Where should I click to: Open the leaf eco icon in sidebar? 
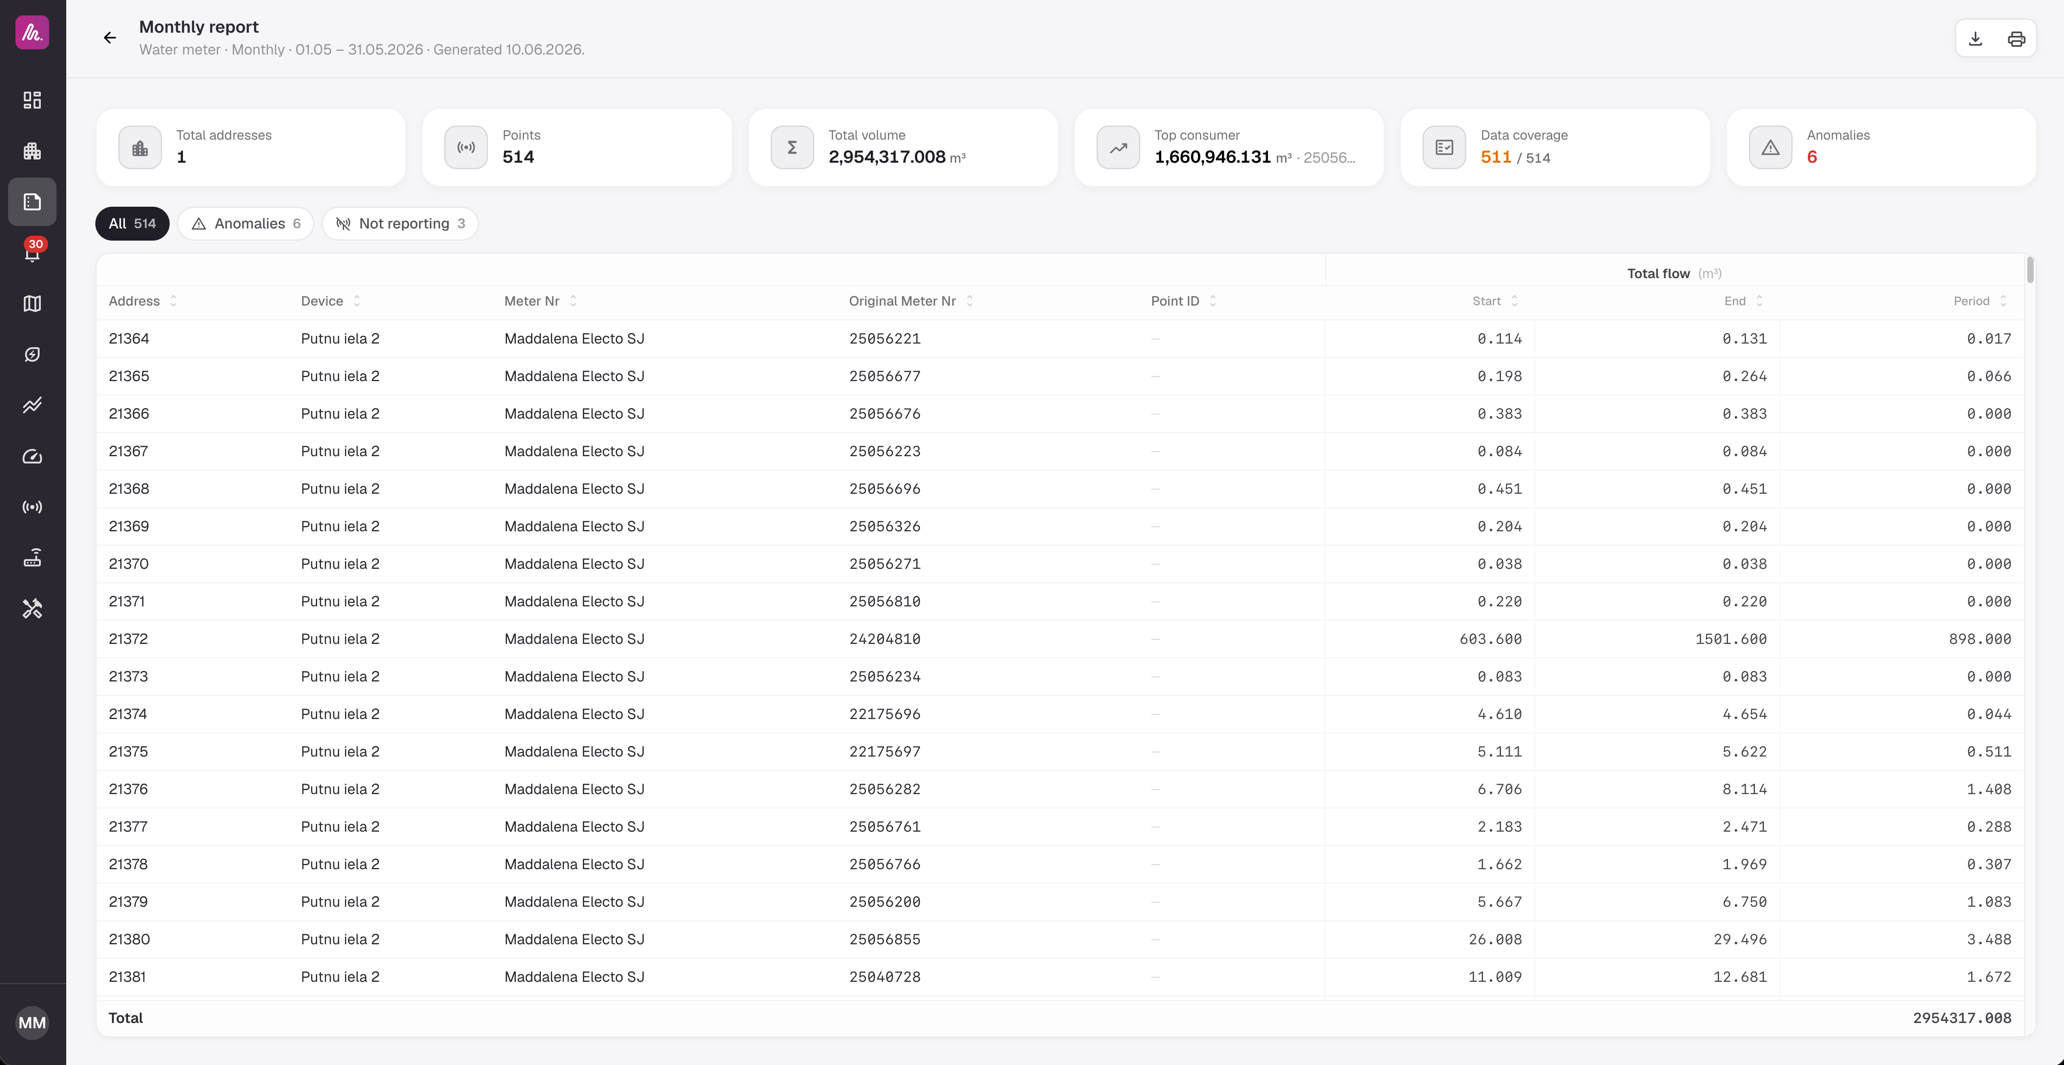click(32, 354)
